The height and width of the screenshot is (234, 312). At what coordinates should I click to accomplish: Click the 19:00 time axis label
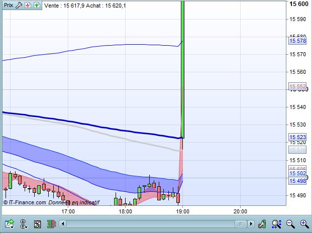pyautogui.click(x=183, y=211)
